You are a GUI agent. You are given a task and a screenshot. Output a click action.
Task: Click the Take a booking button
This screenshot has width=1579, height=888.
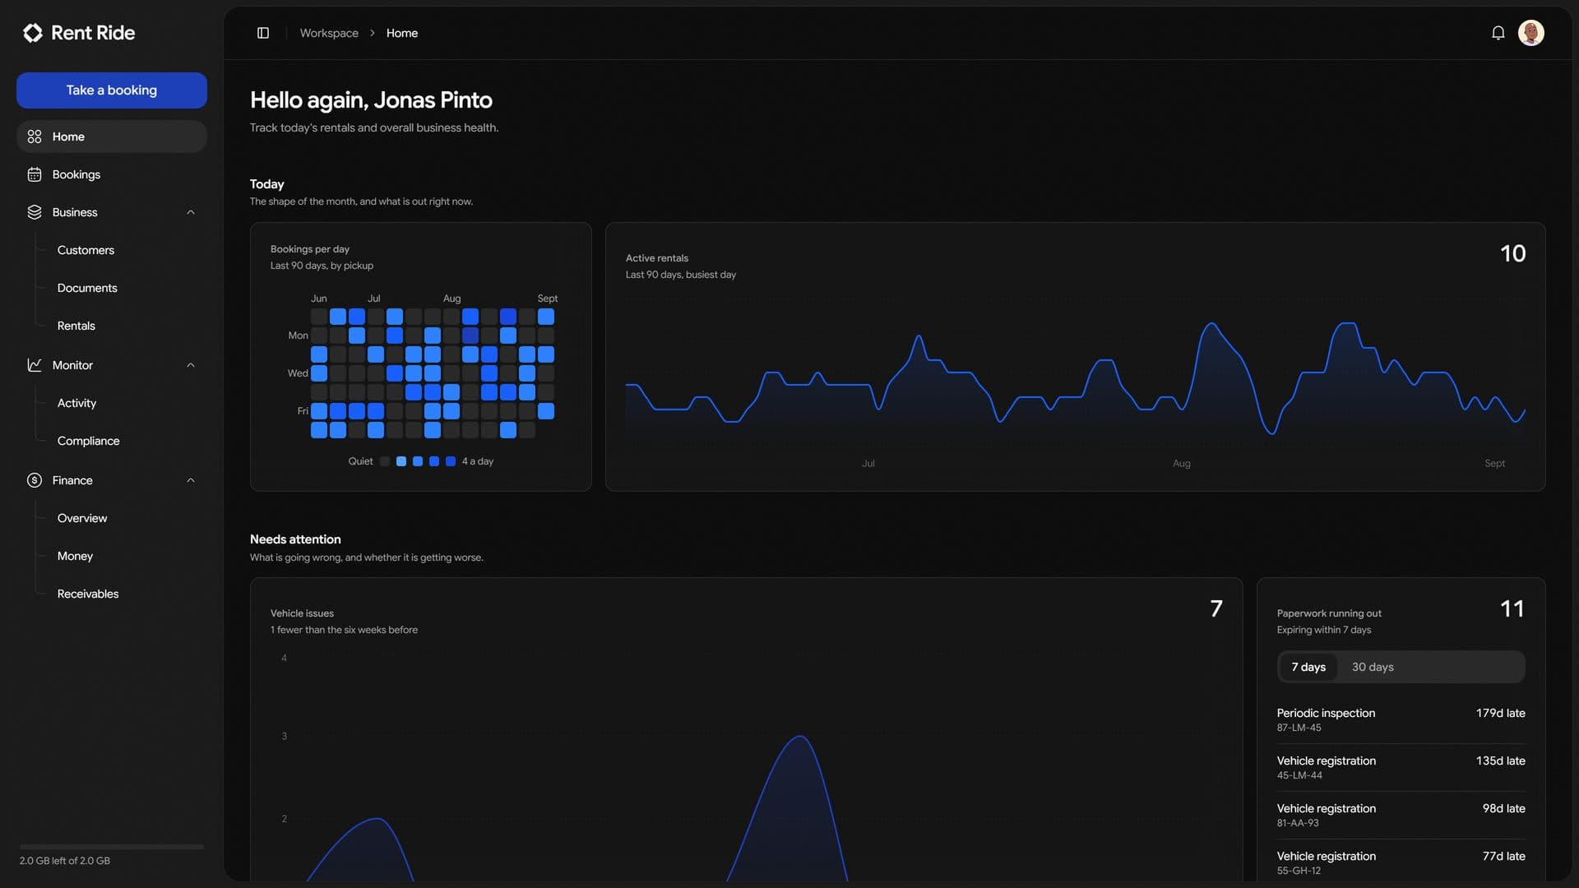[112, 90]
